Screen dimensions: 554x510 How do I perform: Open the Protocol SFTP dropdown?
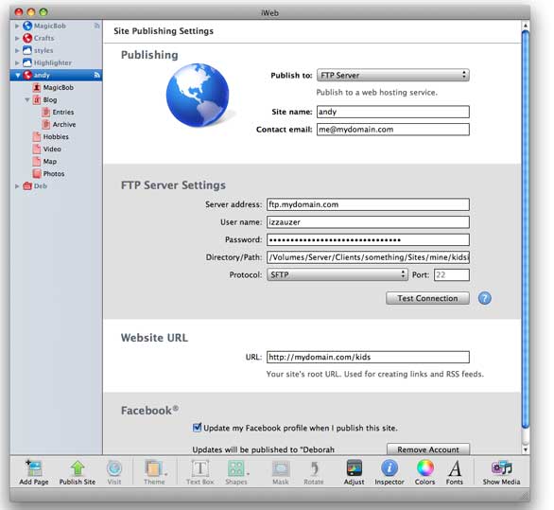point(338,274)
